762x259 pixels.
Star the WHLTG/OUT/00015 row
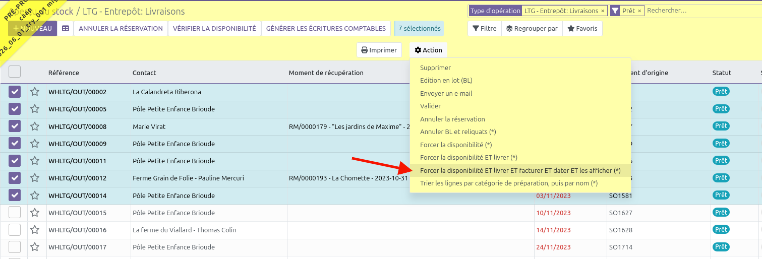(x=35, y=213)
